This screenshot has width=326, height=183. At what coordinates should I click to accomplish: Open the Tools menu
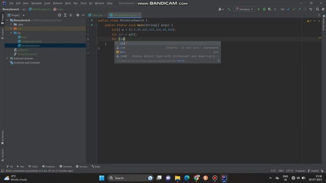(84, 4)
